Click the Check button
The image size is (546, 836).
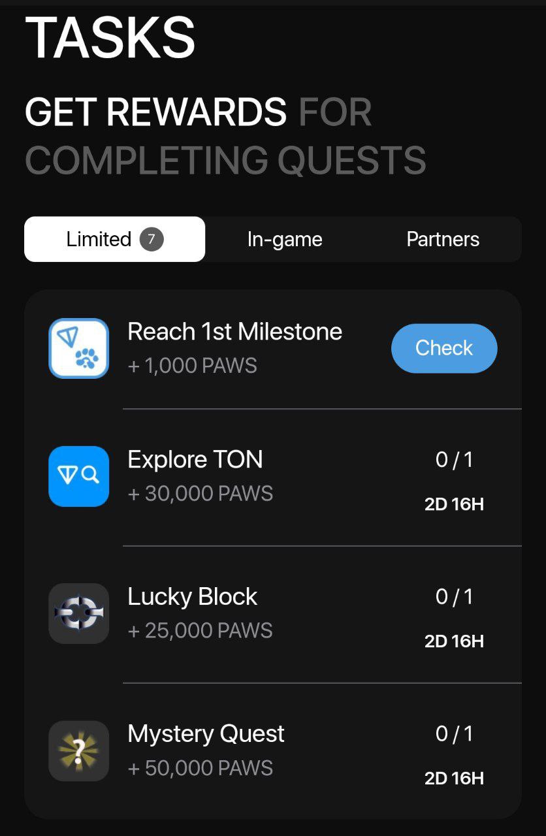[x=444, y=348]
